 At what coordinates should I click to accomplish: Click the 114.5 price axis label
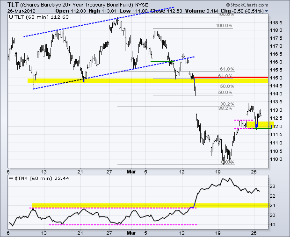[x=276, y=86]
